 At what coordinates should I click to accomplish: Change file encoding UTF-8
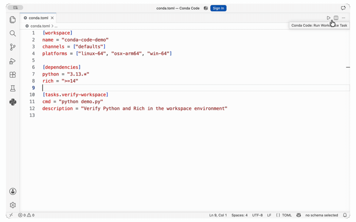coord(257,215)
